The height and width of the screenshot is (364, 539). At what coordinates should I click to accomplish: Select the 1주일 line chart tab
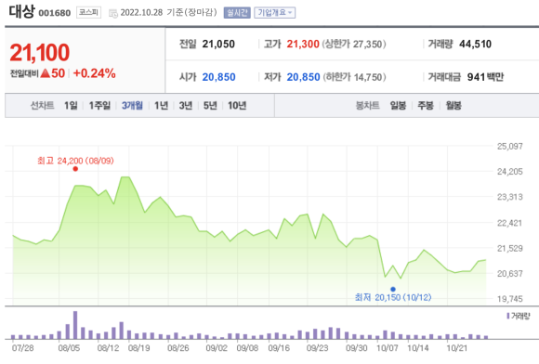pyautogui.click(x=99, y=106)
